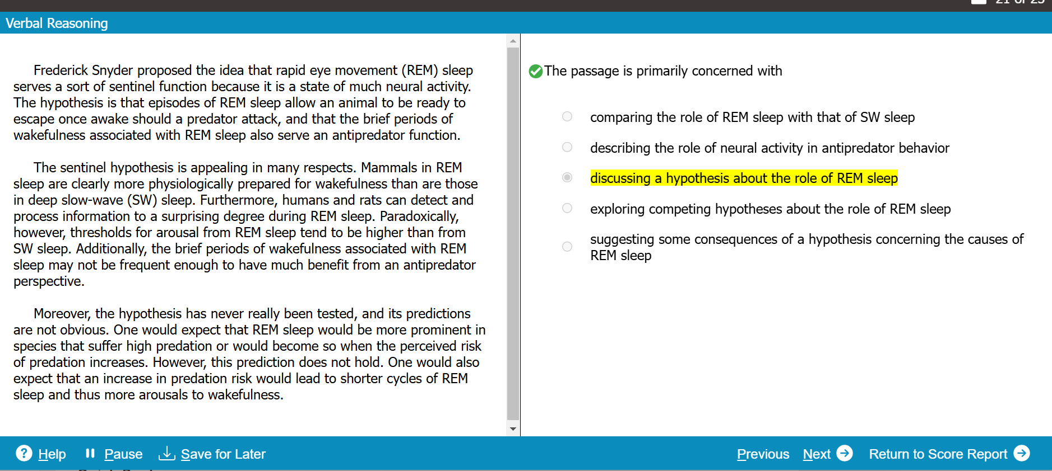1052x471 pixels.
Task: Click the Return to Score Report text
Action: (x=938, y=454)
